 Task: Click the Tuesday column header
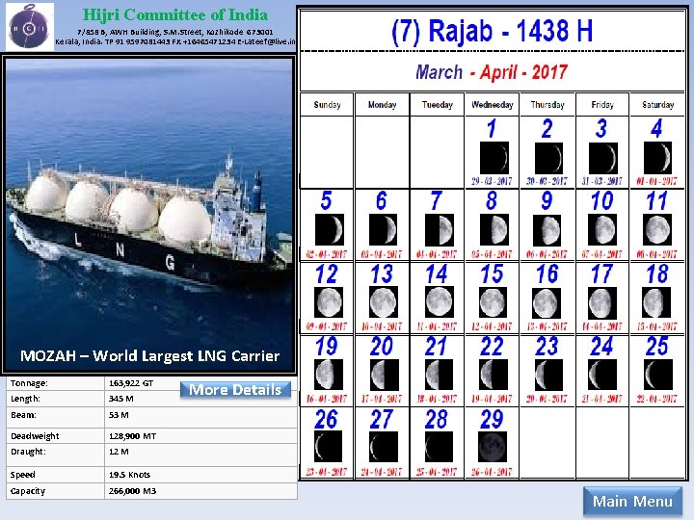pos(438,105)
